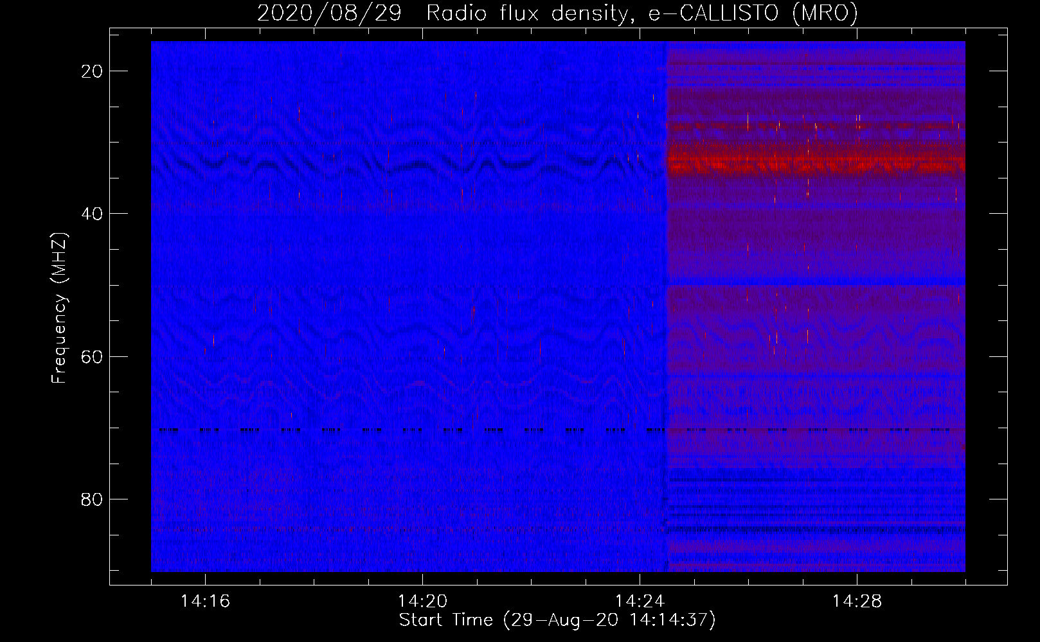Viewport: 1040px width, 642px height.
Task: Click the "14:20" time tick label
Action: point(422,602)
